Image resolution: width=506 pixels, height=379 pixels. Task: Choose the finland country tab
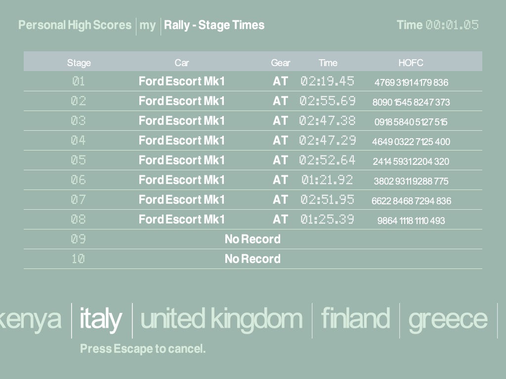(x=355, y=319)
